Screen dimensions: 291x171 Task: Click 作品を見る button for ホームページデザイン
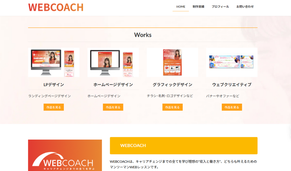click(113, 107)
